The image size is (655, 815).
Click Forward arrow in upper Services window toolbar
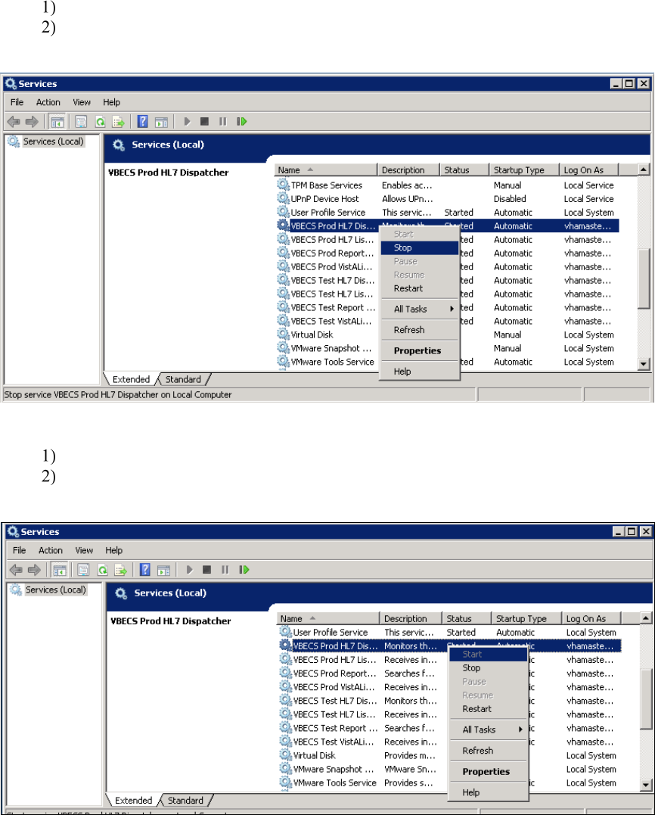click(33, 122)
